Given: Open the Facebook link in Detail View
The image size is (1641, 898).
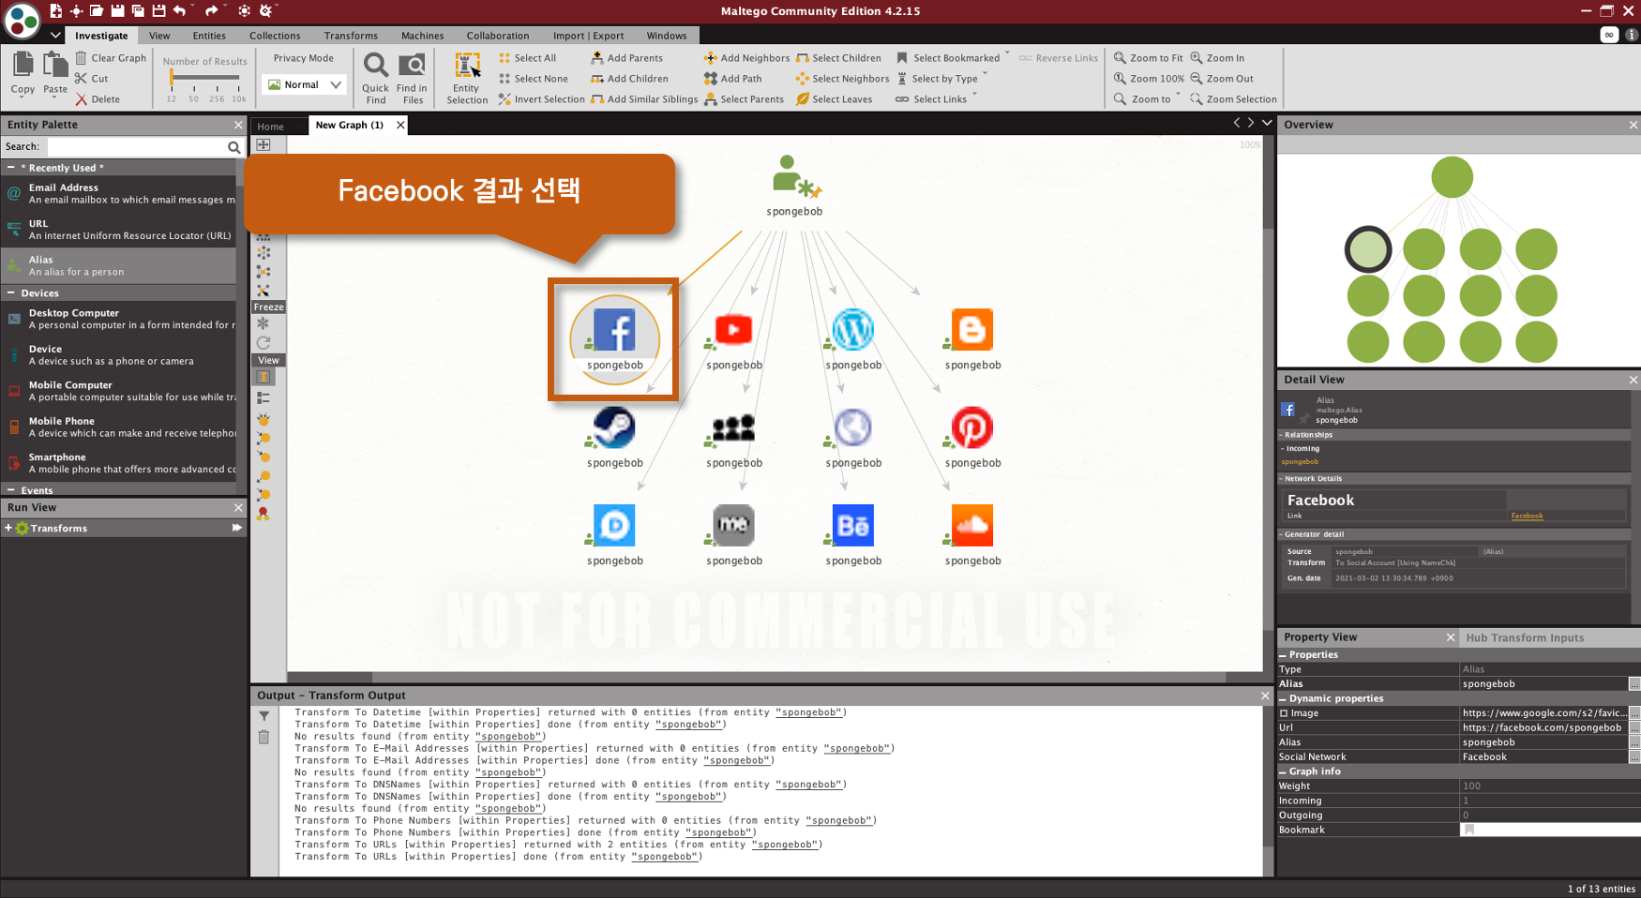Looking at the screenshot, I should click(x=1527, y=516).
